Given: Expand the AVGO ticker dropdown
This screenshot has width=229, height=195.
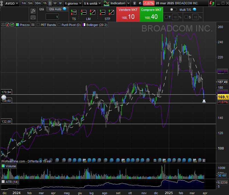Looking at the screenshot, I should pos(12,3).
